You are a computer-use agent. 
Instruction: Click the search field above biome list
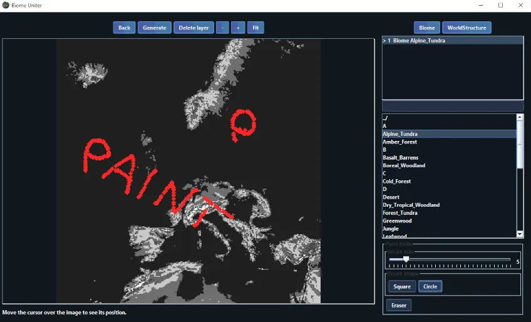(x=453, y=106)
